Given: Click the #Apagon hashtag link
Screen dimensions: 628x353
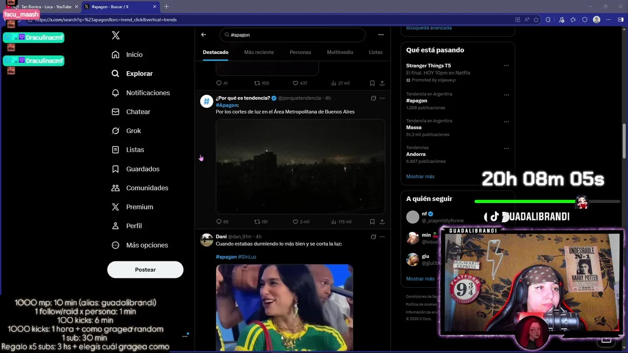Looking at the screenshot, I should [x=227, y=105].
